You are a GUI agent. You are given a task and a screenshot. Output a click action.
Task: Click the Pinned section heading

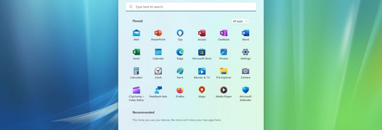(137, 21)
